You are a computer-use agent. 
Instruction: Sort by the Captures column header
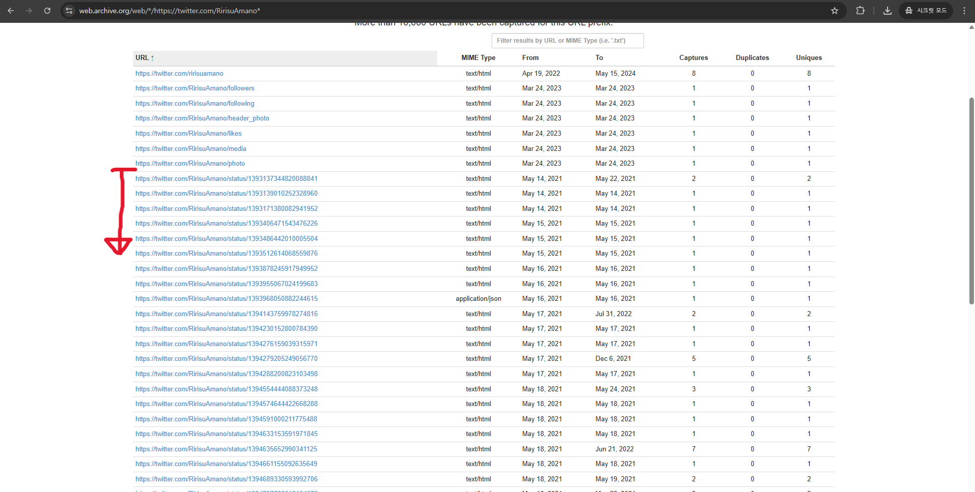point(693,58)
